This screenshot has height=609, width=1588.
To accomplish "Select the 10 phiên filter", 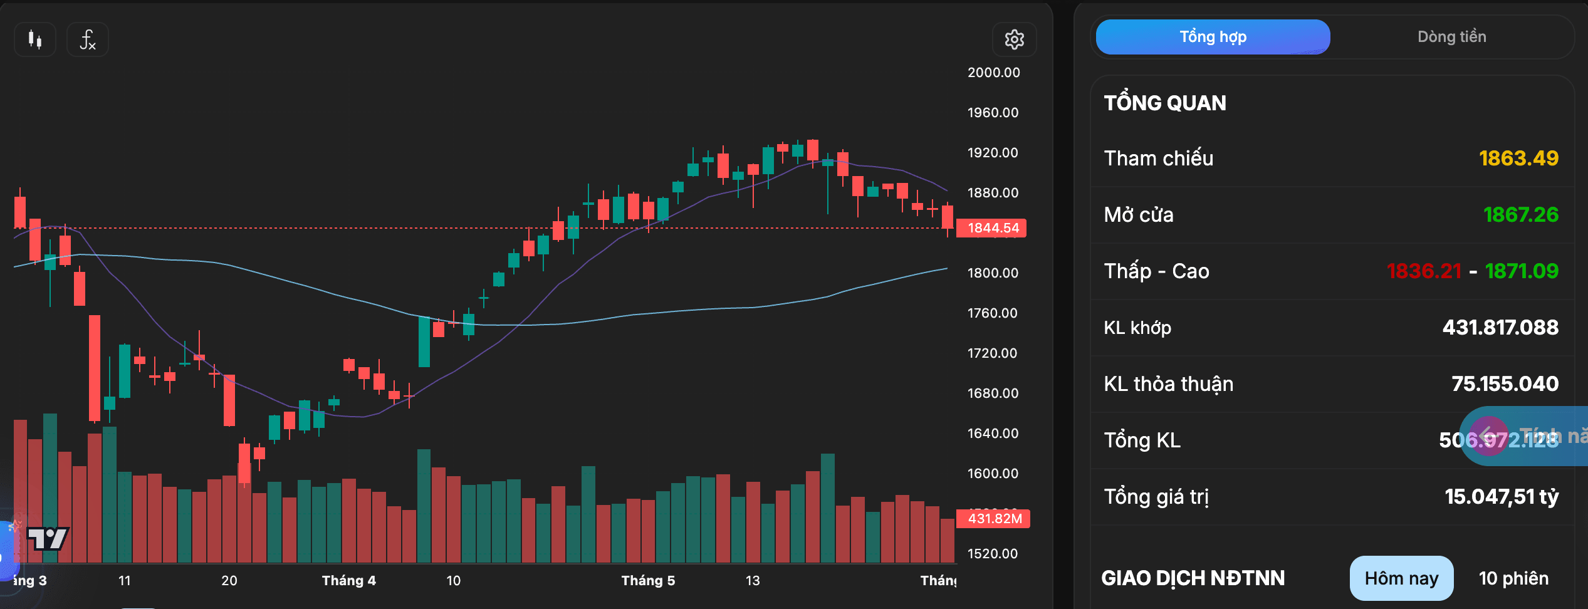I will click(x=1513, y=578).
